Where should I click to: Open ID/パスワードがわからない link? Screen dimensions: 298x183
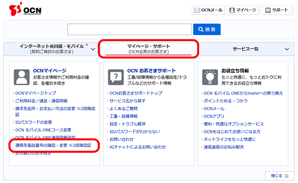(x=135, y=131)
